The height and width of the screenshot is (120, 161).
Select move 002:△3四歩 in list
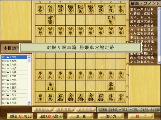pyautogui.click(x=14, y=61)
